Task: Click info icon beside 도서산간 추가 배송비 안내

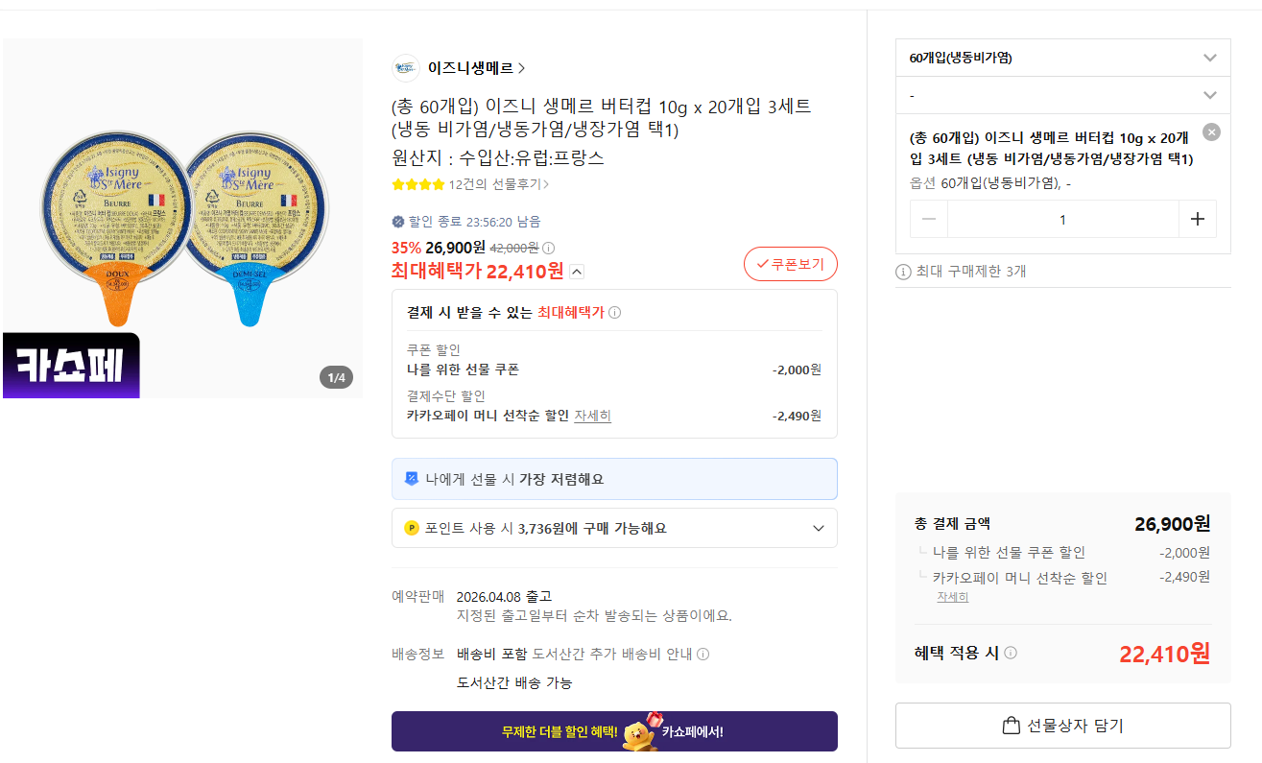Action: [x=702, y=655]
